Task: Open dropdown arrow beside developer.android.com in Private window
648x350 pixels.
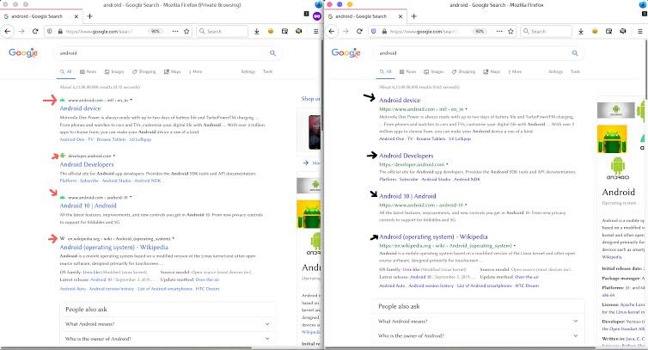Action: pyautogui.click(x=114, y=156)
